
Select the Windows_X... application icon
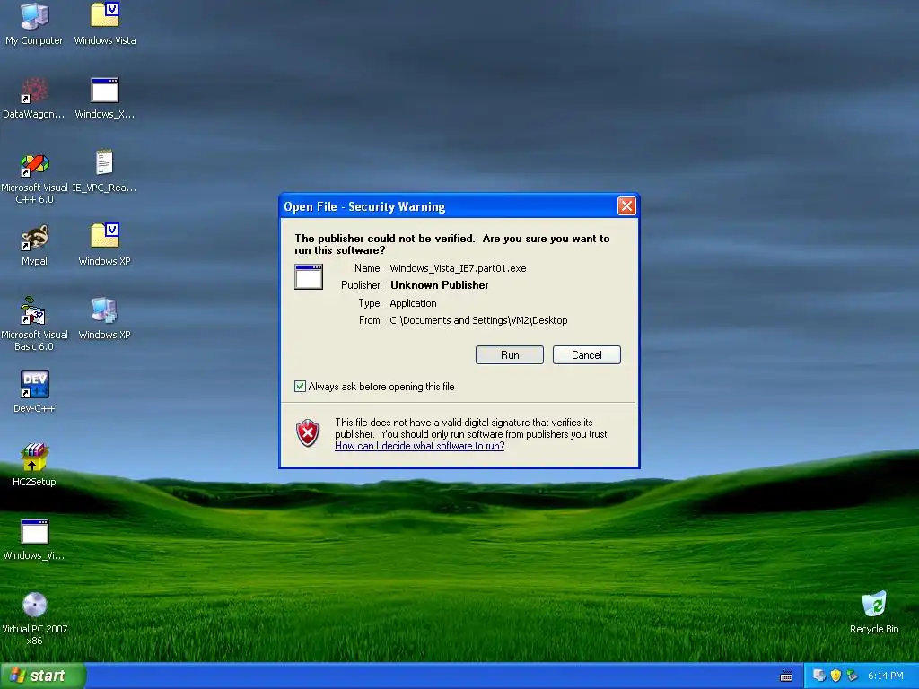click(x=105, y=91)
